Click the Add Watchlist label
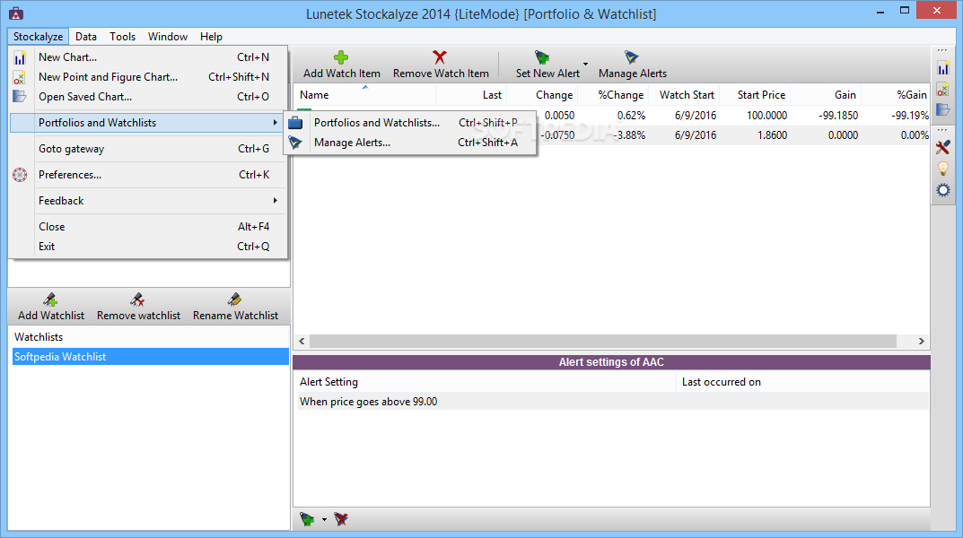The width and height of the screenshot is (963, 538). [x=51, y=316]
